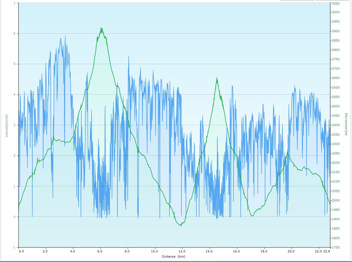Screen dimensions: 352x262
Task: Click the Distanza (km) axis label
Action: pyautogui.click(x=173, y=256)
